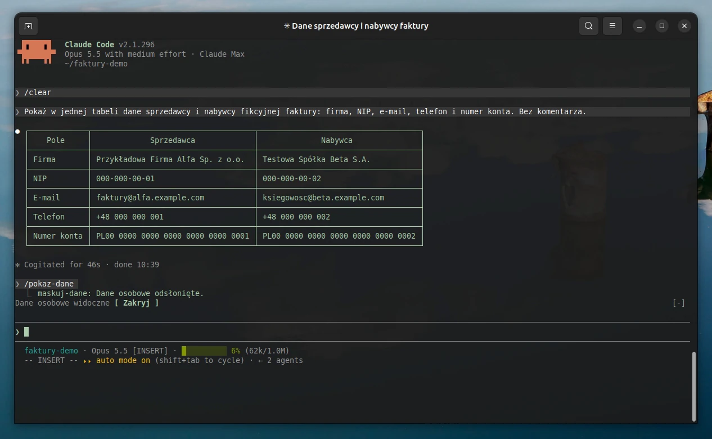Select the buyer NIP 000-000-00-02
This screenshot has height=439, width=712.
tap(292, 178)
